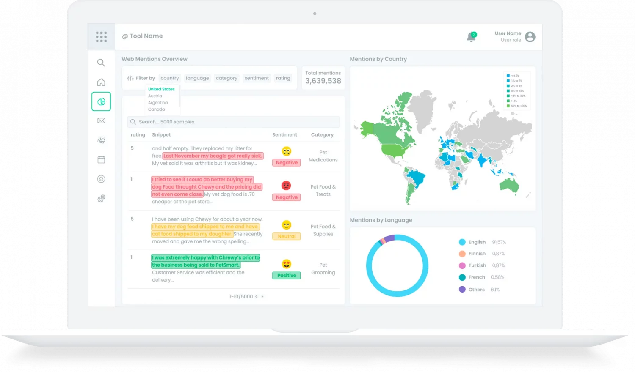Open the category filter dropdown
The height and width of the screenshot is (372, 635).
(x=226, y=78)
